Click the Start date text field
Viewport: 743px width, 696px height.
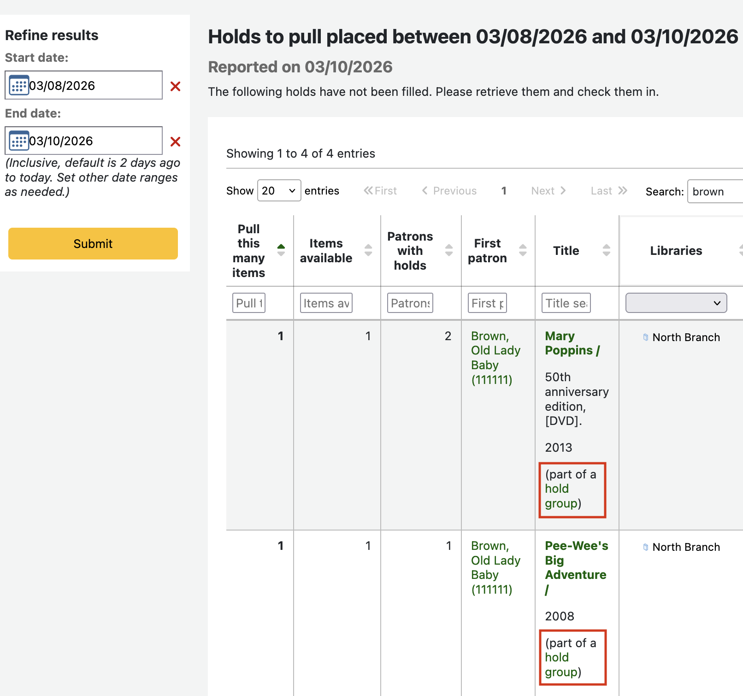(x=92, y=86)
